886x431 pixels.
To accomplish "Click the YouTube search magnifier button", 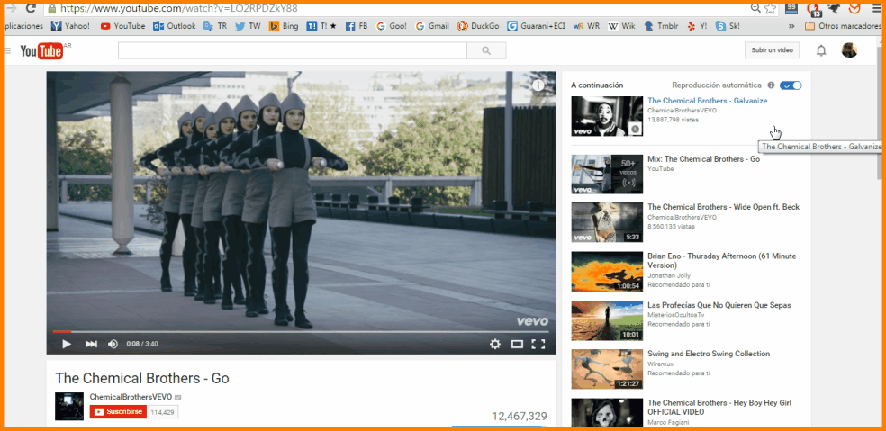I will 486,51.
